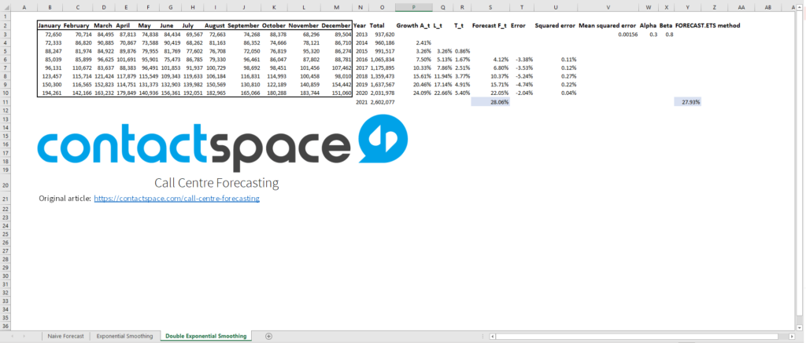Click the 'FORECAST.ETS method' header cell

click(708, 25)
